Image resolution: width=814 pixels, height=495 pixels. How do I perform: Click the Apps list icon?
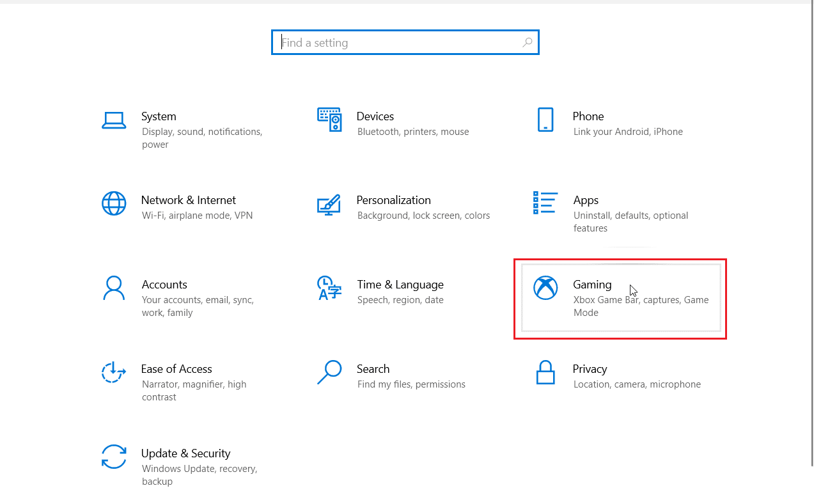point(545,203)
